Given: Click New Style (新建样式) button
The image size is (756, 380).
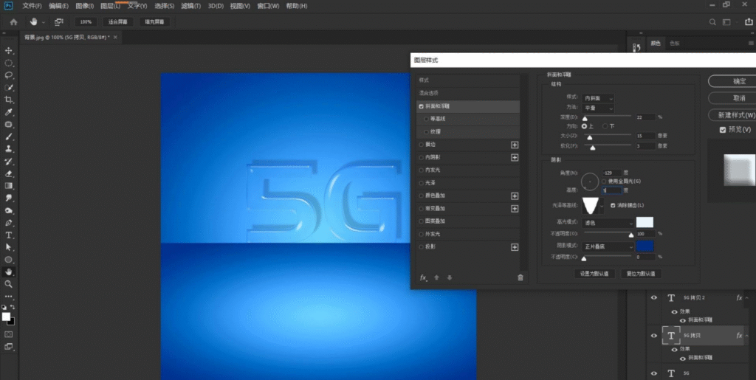Looking at the screenshot, I should point(734,115).
